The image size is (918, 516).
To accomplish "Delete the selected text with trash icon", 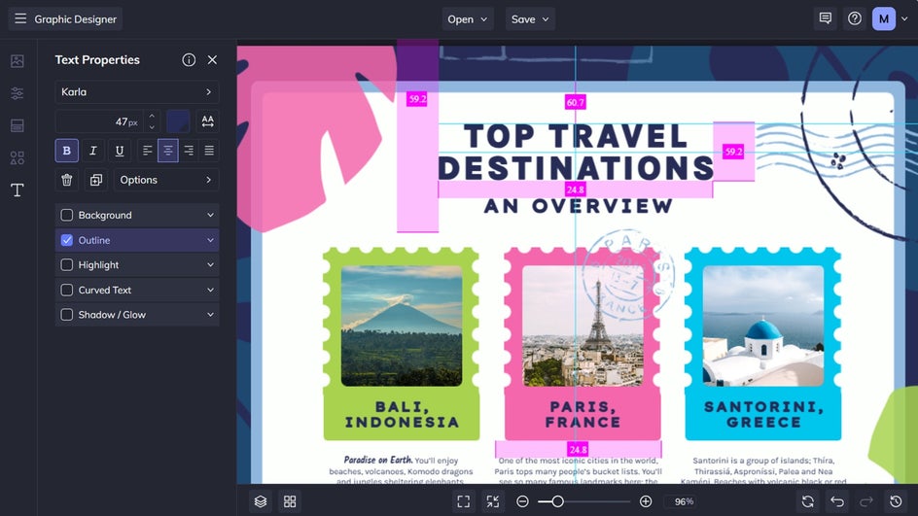I will pyautogui.click(x=67, y=180).
